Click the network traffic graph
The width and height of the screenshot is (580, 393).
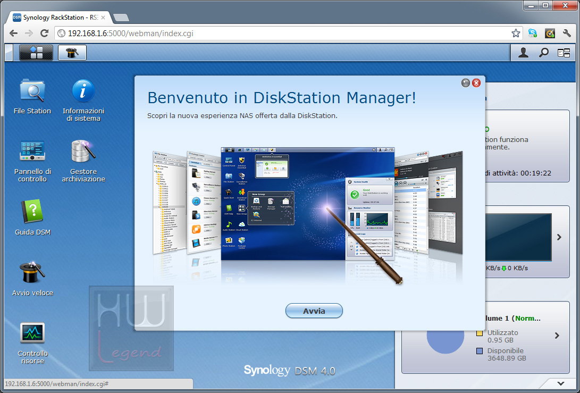518,237
